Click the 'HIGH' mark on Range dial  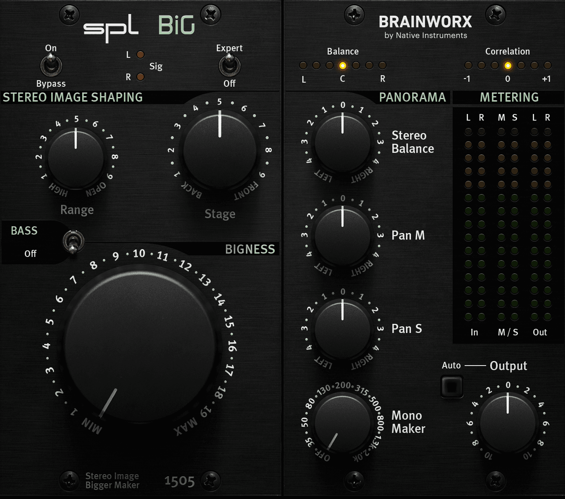click(x=58, y=190)
